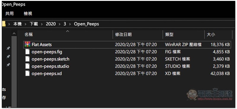
Task: Expand the chevron after 本機 in the breadcrumb
Action: click(25, 24)
